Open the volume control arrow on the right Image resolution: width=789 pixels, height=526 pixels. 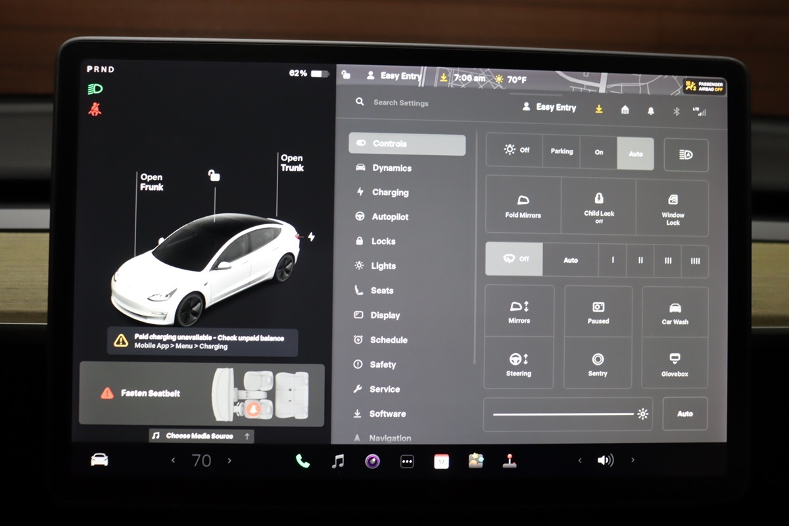(x=632, y=460)
